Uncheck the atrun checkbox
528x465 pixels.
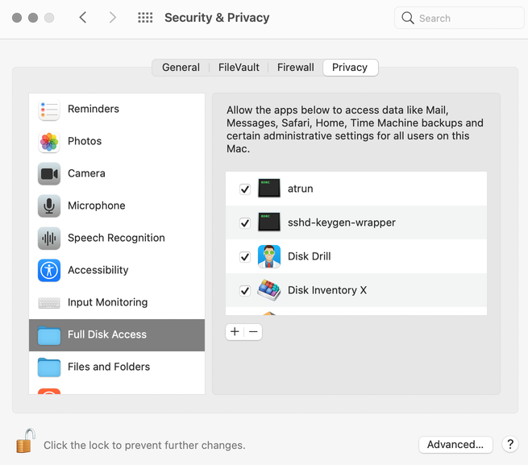[x=245, y=189]
